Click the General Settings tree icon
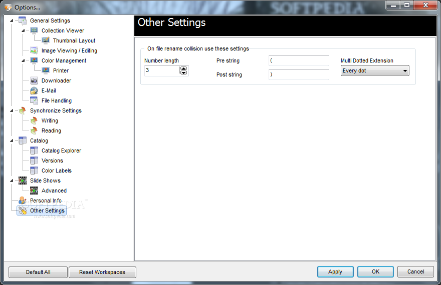 23,20
